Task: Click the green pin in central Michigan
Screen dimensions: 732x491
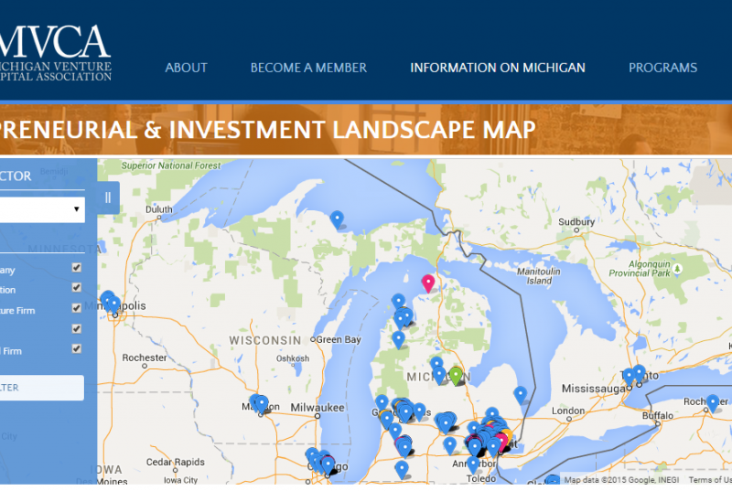Action: 456,376
